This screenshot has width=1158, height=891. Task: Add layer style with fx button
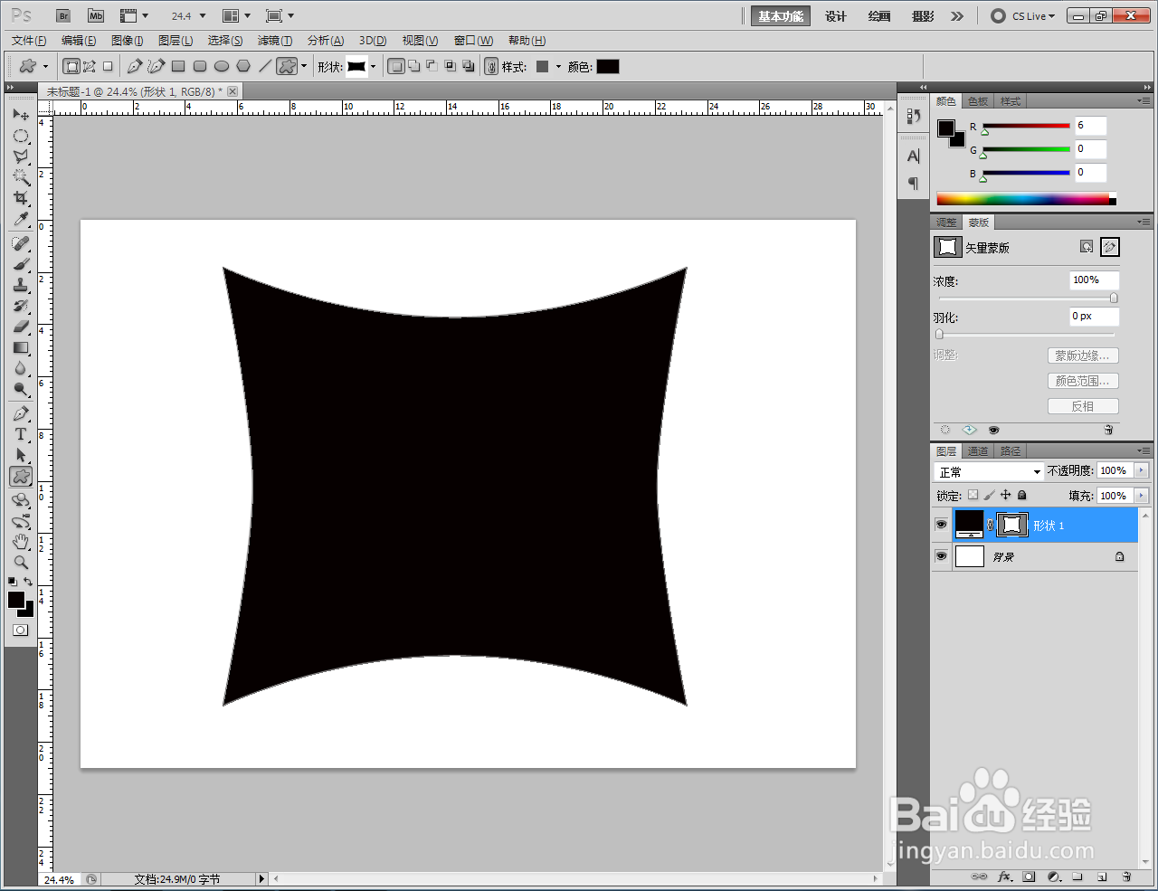(1004, 877)
